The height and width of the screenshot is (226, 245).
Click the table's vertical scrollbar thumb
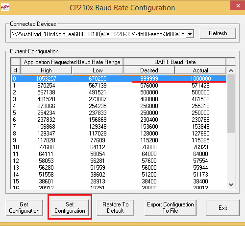[x=231, y=104]
